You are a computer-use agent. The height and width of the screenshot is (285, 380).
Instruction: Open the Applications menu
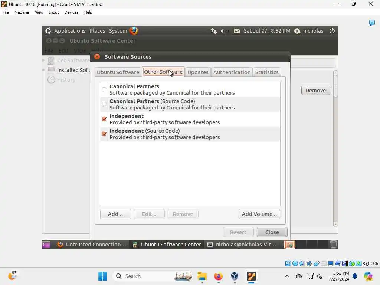(x=70, y=31)
